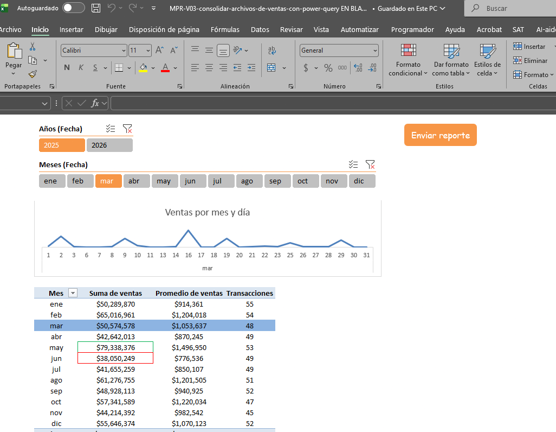The image size is (556, 432).
Task: Decrease decimal places
Action: [372, 67]
